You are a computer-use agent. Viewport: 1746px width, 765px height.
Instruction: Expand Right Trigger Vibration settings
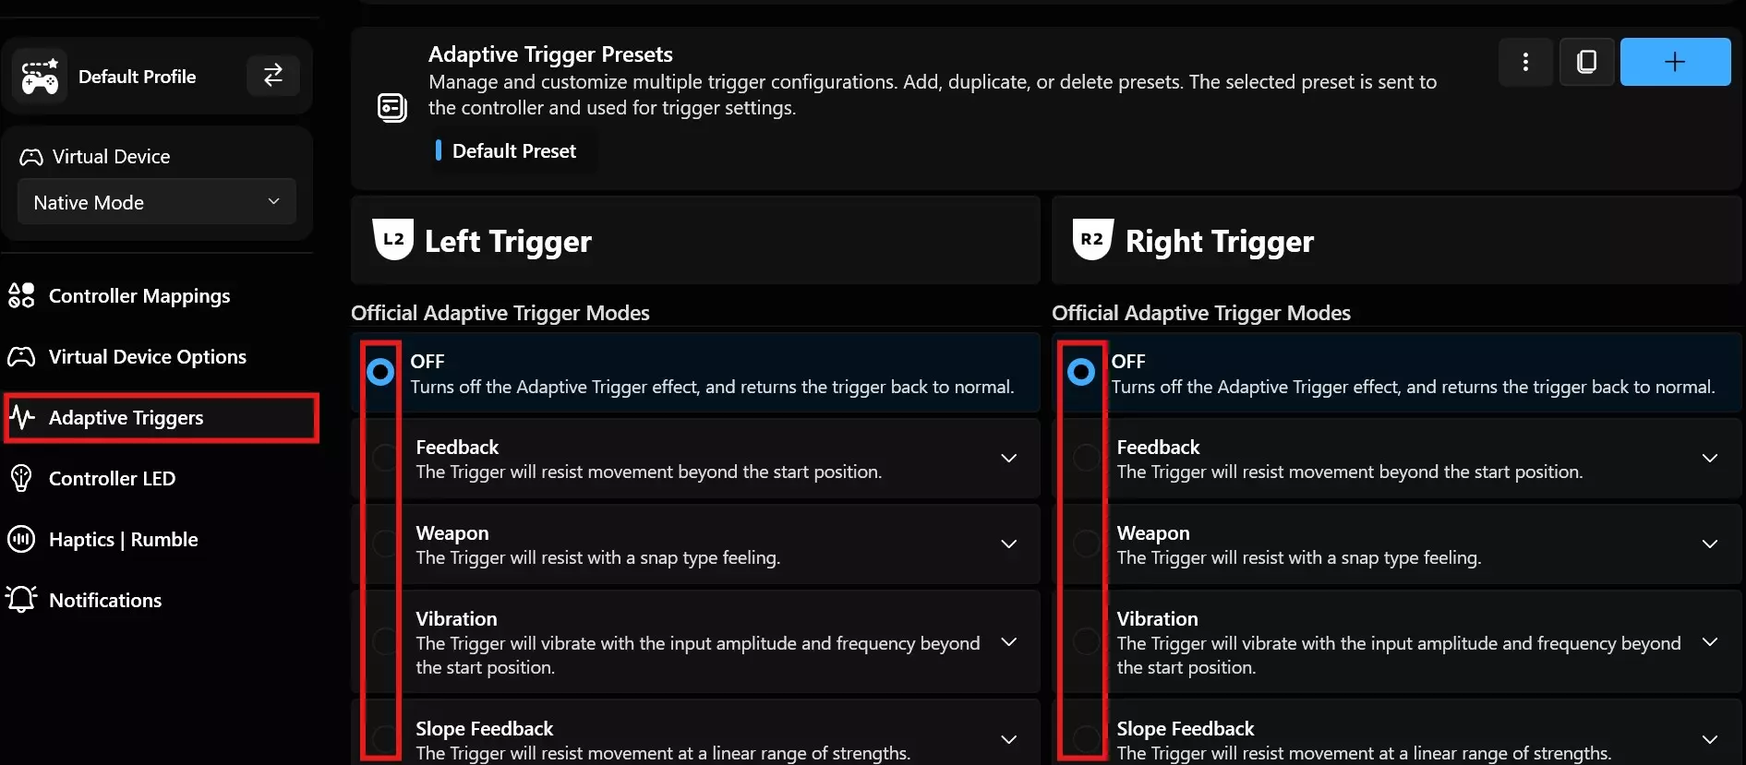tap(1709, 642)
